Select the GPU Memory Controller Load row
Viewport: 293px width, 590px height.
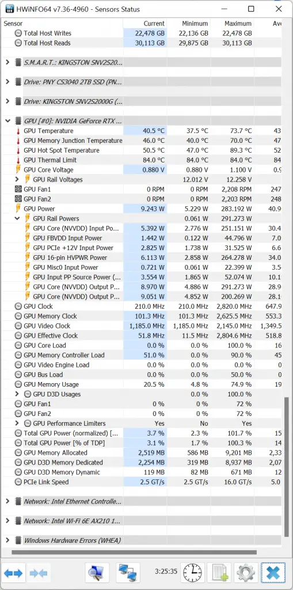141,355
